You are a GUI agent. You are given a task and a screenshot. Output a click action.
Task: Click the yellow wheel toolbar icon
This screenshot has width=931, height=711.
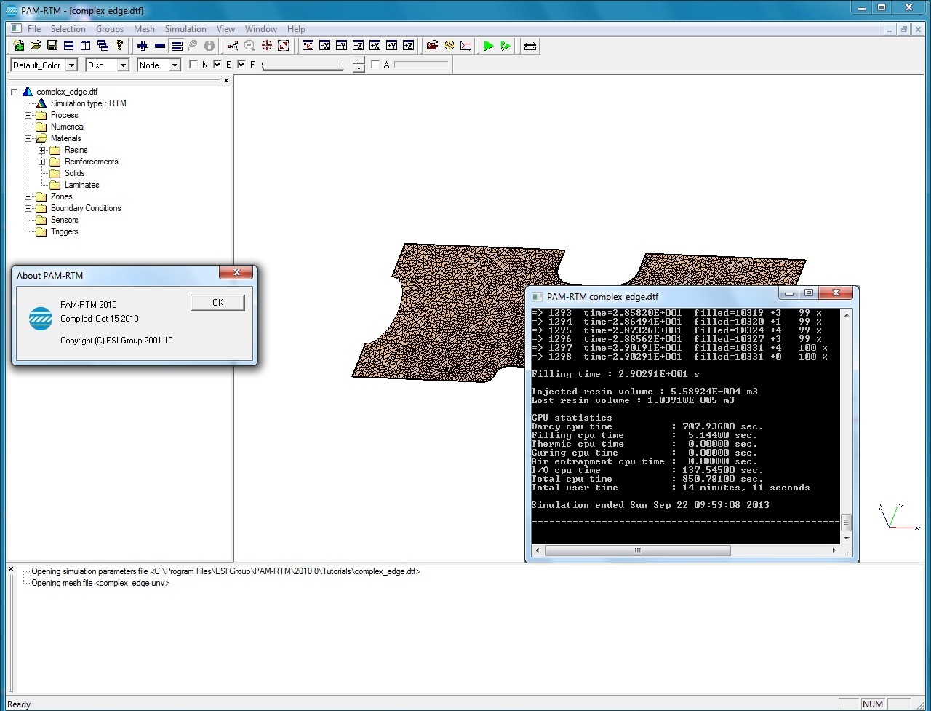click(x=449, y=46)
